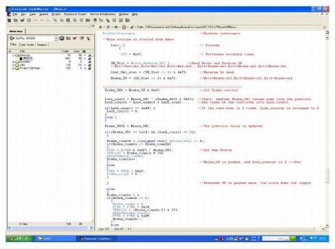Select main.c in the Sources folder
The width and height of the screenshot is (335, 249).
(27, 58)
